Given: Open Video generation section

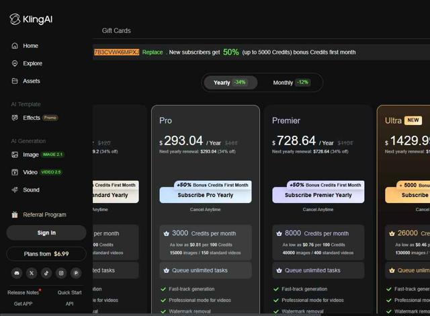Looking at the screenshot, I should coord(36,172).
